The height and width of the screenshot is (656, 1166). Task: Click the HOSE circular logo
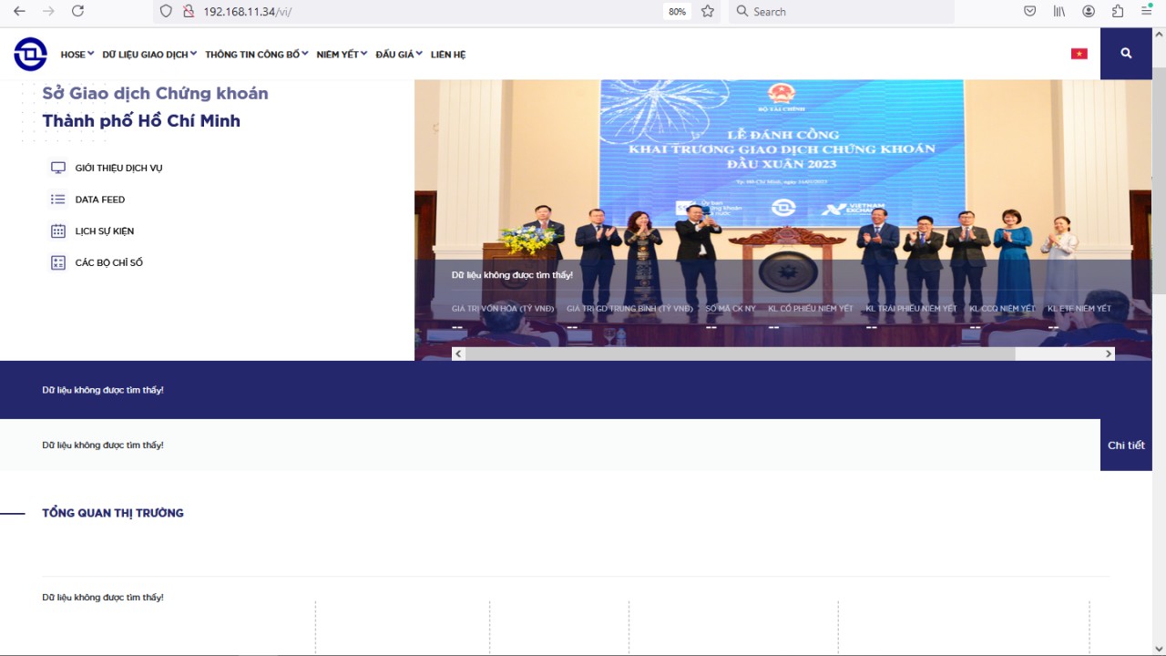pyautogui.click(x=30, y=54)
